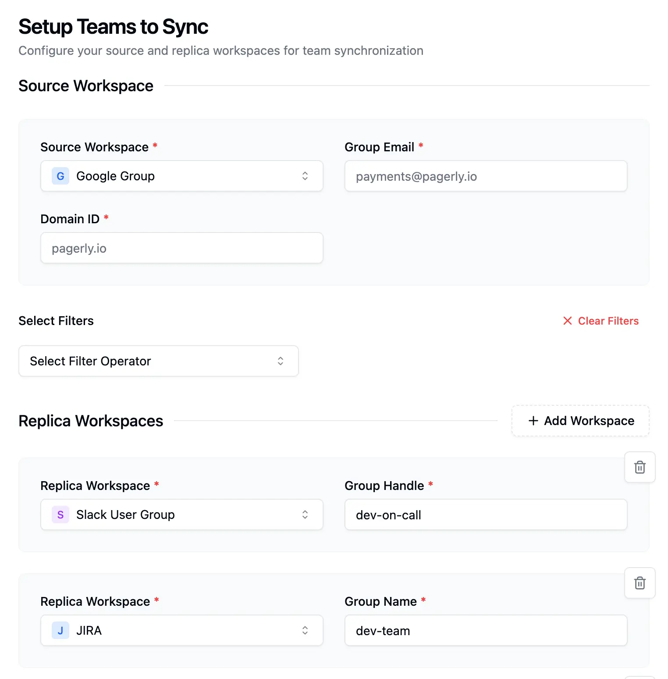Click the plus icon in Add Workspace
This screenshot has height=679, width=668.
tap(533, 421)
